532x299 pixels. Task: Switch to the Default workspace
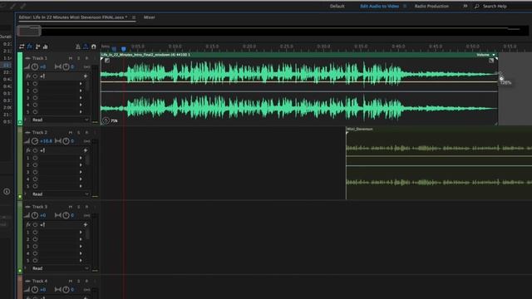pos(337,6)
